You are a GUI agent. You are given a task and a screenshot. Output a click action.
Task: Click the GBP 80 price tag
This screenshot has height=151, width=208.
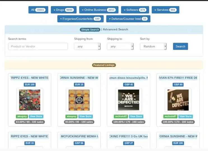(x=178, y=85)
